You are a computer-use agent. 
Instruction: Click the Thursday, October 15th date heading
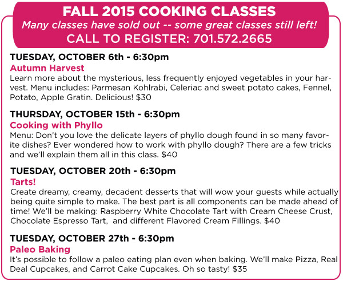(x=95, y=114)
